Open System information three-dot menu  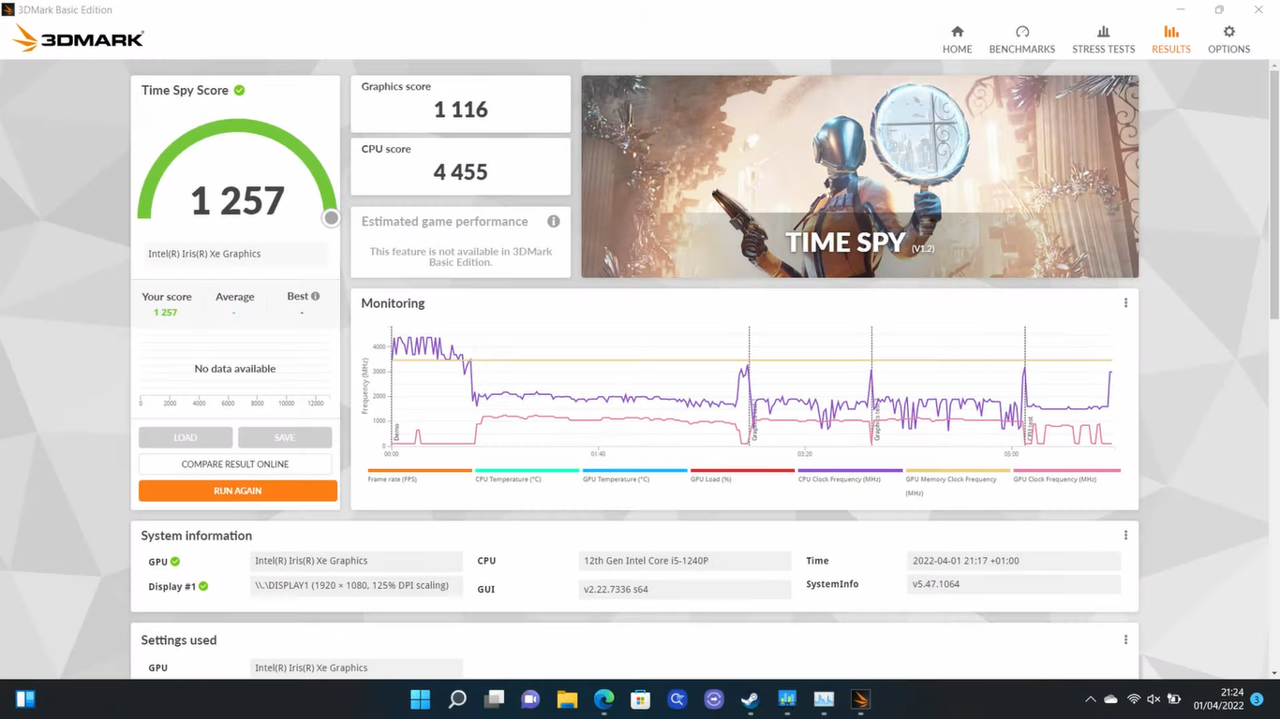(x=1125, y=536)
